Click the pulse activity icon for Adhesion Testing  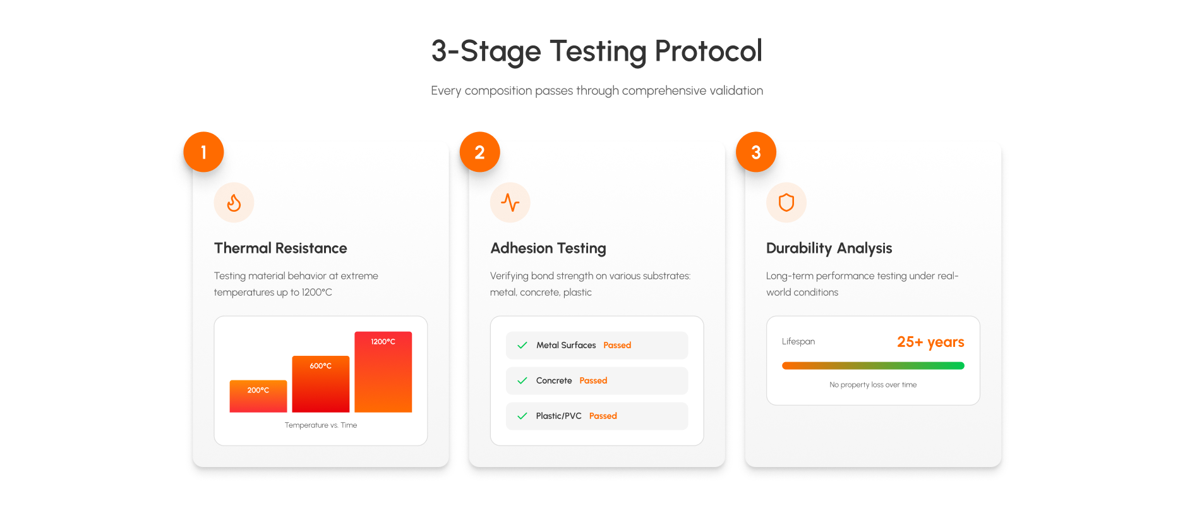point(510,203)
